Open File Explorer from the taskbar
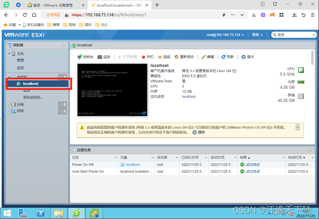Image resolution: width=319 pixels, height=219 pixels. 59,214
